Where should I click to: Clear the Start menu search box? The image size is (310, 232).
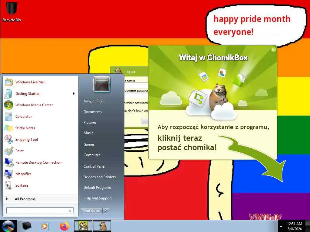[x=70, y=211]
